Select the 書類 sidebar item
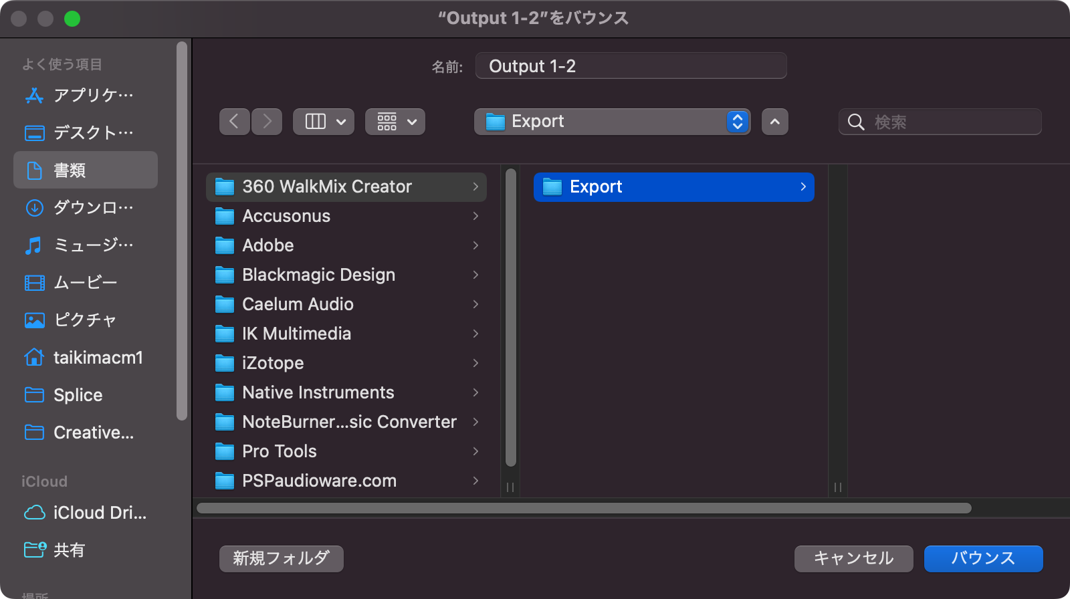 point(86,170)
